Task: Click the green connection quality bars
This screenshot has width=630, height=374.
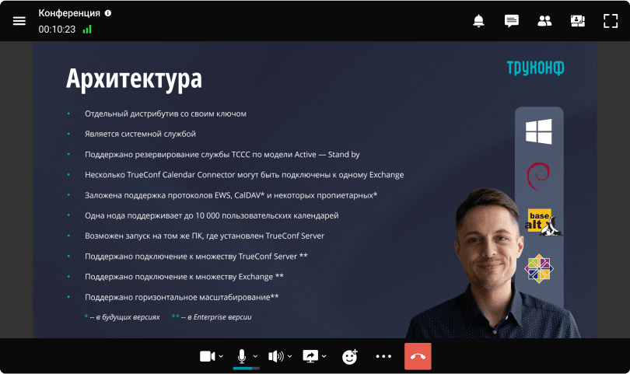Action: pos(87,29)
